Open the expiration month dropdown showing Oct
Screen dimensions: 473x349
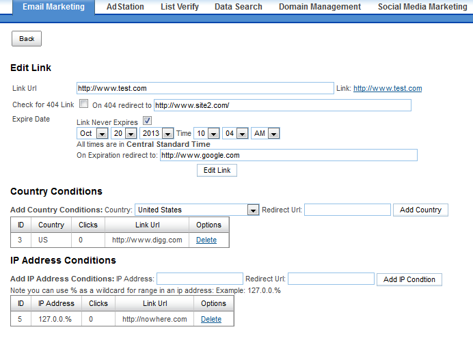(92, 133)
